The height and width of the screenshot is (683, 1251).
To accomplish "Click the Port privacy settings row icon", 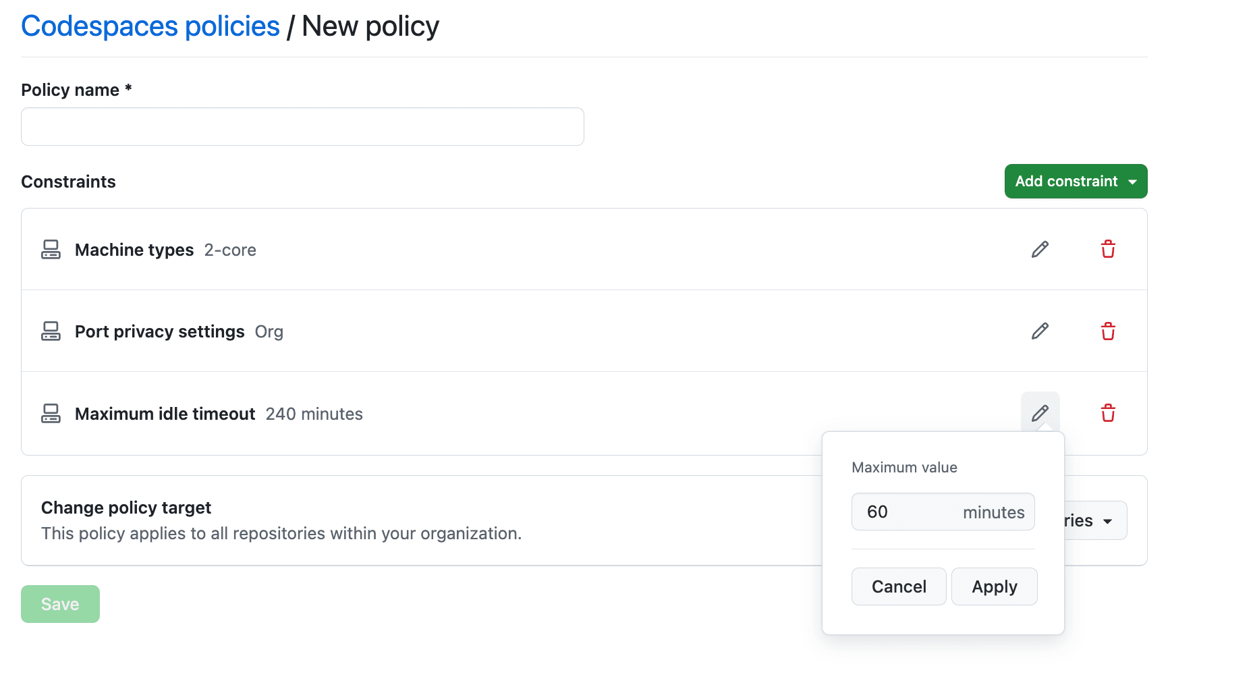I will (51, 331).
